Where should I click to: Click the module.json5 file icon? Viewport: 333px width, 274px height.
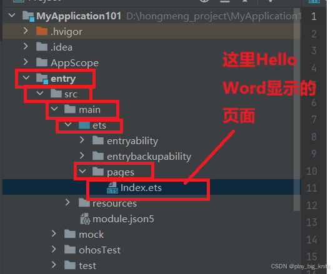tap(85, 219)
